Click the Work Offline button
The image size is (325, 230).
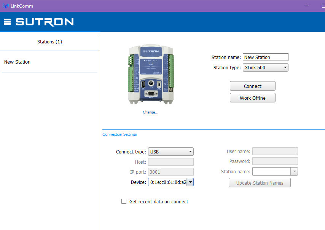click(x=252, y=98)
